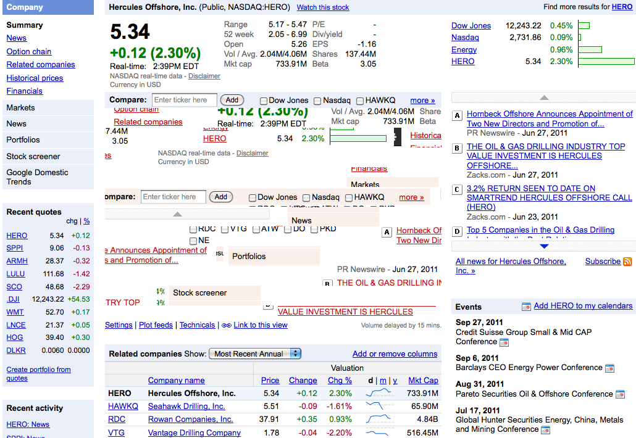Click the sparkline chart in the HAWKQ row
Image resolution: width=636 pixels, height=438 pixels.
(379, 405)
